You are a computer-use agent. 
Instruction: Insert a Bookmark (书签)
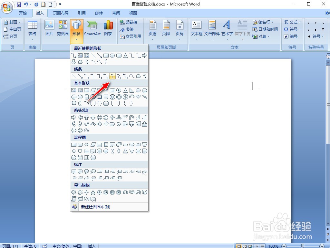pos(126,29)
